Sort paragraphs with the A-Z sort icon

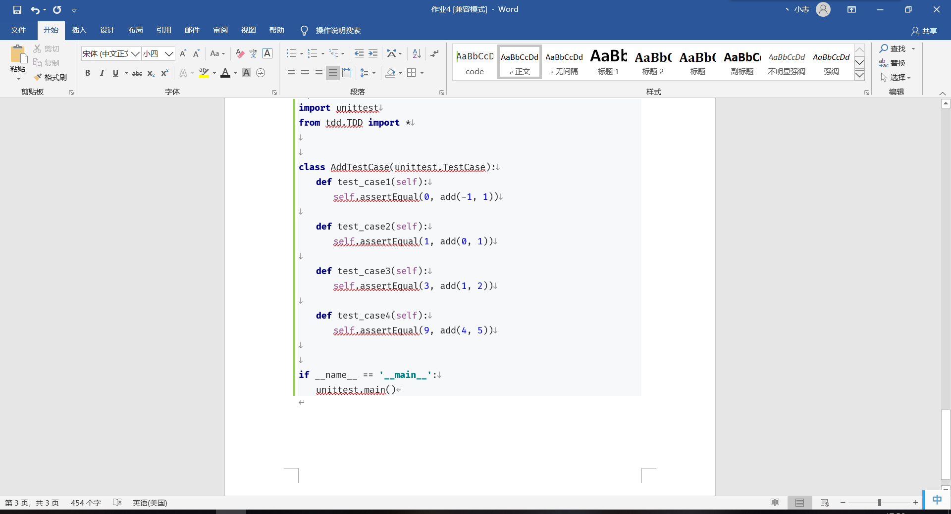(x=416, y=53)
